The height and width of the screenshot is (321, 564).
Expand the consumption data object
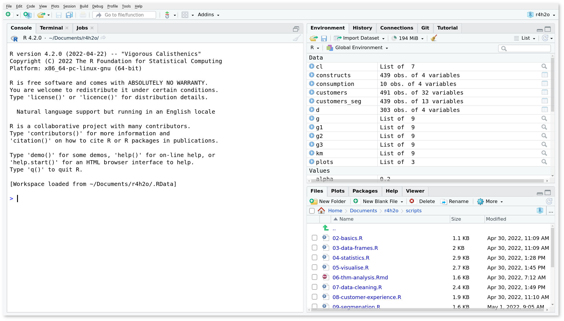(x=312, y=84)
